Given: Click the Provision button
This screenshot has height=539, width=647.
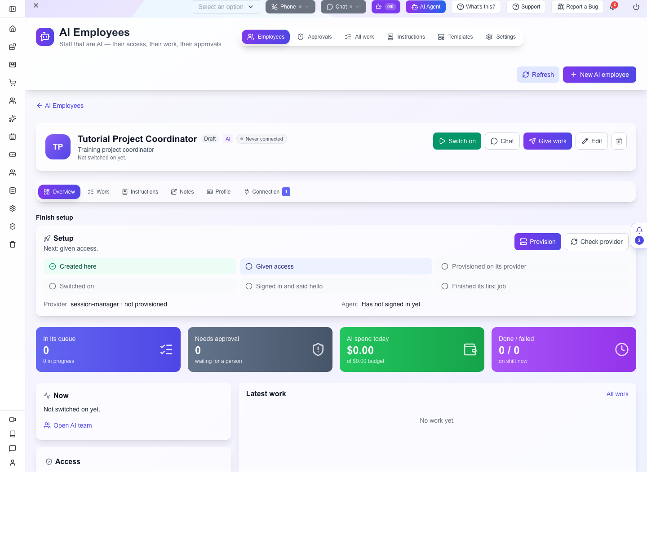Looking at the screenshot, I should click(538, 242).
